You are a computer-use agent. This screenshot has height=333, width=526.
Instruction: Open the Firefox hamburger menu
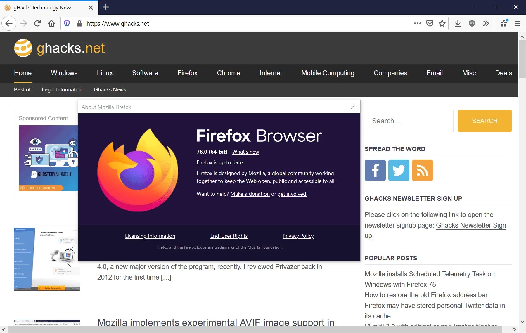click(x=518, y=23)
